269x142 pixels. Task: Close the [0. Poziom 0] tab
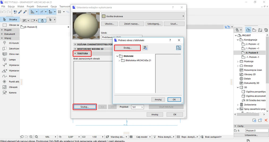pyautogui.click(x=69, y=27)
